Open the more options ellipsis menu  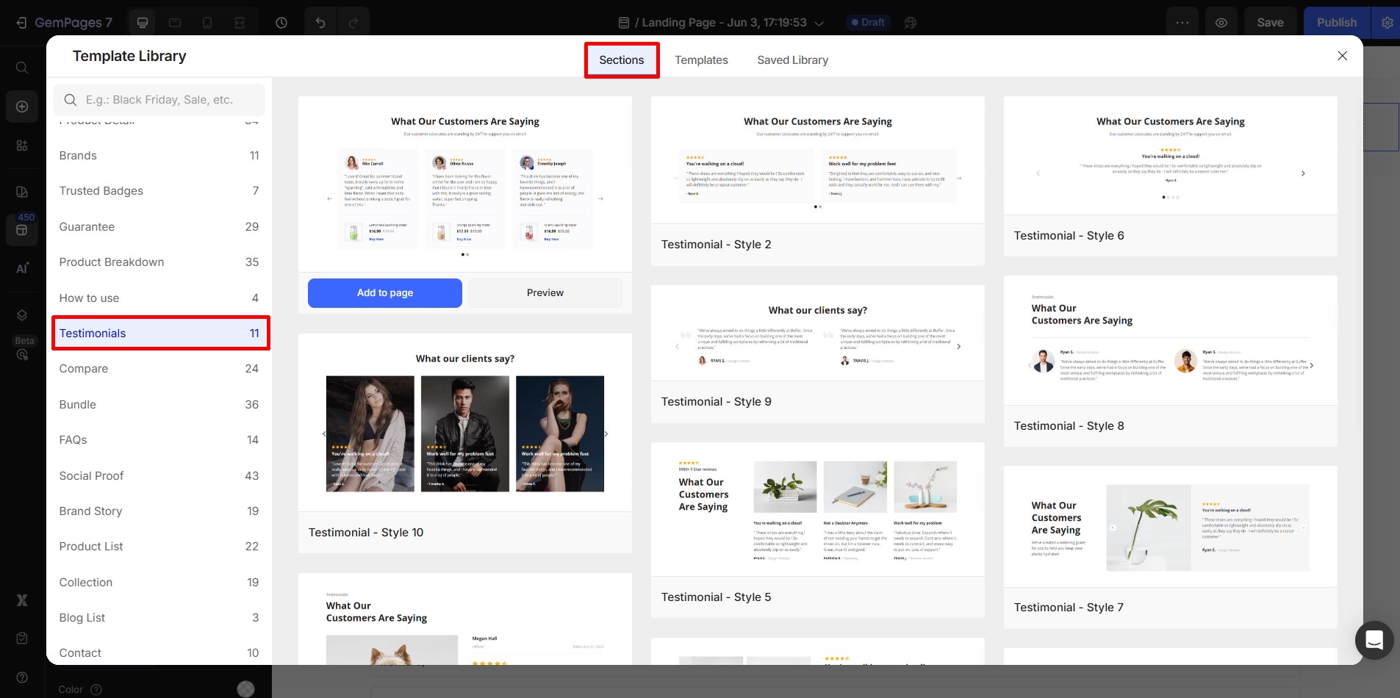[1182, 22]
